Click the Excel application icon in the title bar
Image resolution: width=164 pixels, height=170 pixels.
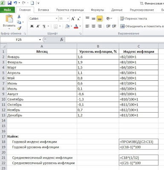[3, 3]
